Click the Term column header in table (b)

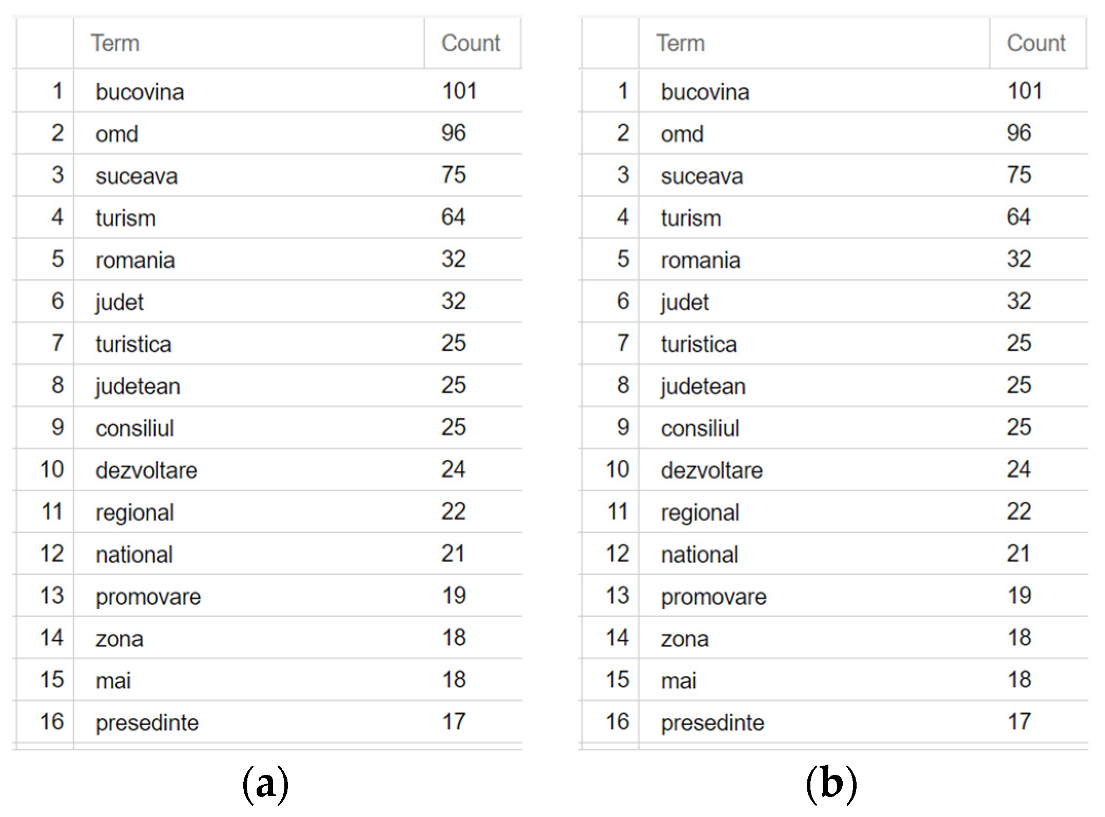pos(681,43)
